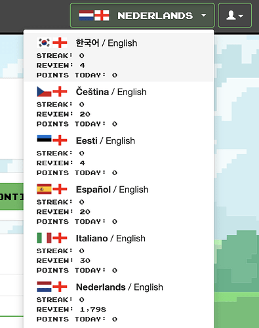Click the English flag beside Italiano

[x=60, y=237]
